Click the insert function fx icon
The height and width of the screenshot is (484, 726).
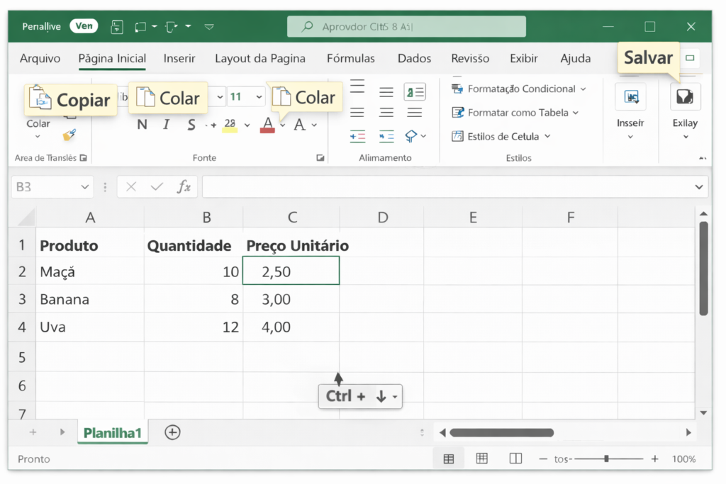[184, 187]
